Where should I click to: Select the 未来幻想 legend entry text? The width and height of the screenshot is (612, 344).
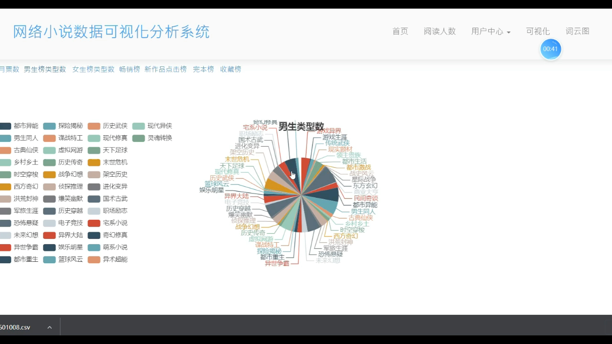[x=26, y=235]
